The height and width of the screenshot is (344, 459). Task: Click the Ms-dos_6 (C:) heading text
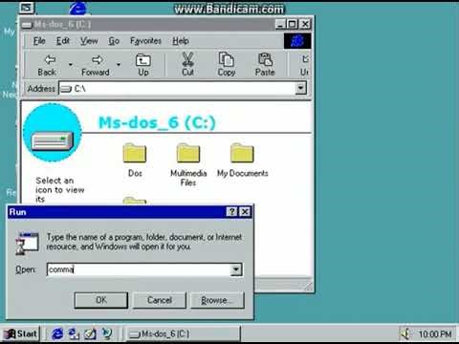[x=157, y=122]
